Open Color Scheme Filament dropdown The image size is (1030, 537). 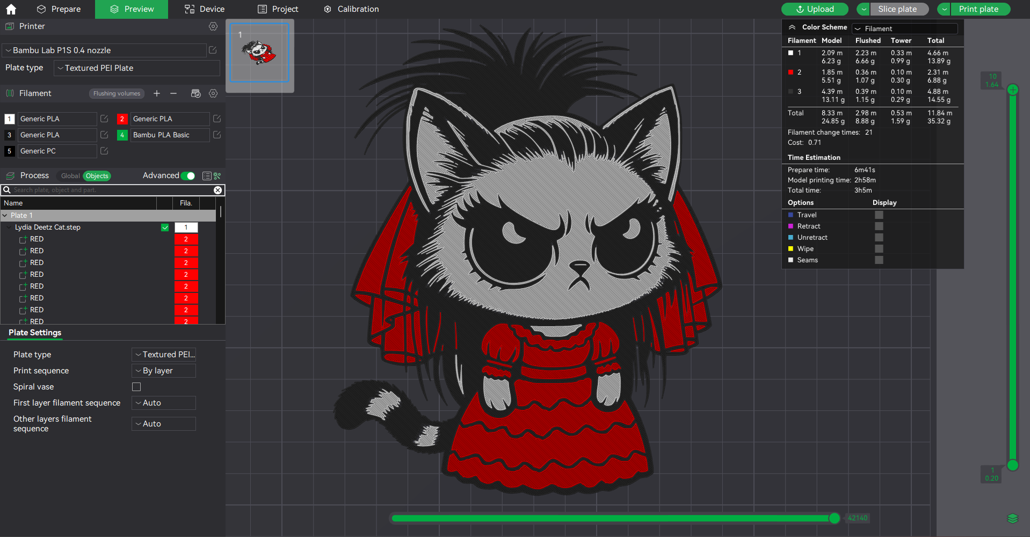(x=905, y=28)
